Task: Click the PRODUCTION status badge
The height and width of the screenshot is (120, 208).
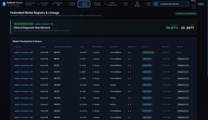Action: pyautogui.click(x=148, y=52)
